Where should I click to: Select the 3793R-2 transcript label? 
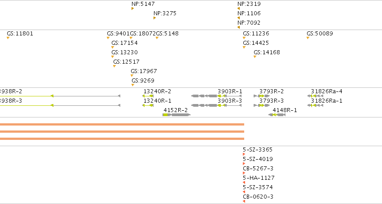click(x=272, y=91)
